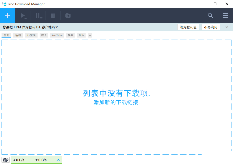Click the 设为默认值 button

pyautogui.click(x=188, y=27)
